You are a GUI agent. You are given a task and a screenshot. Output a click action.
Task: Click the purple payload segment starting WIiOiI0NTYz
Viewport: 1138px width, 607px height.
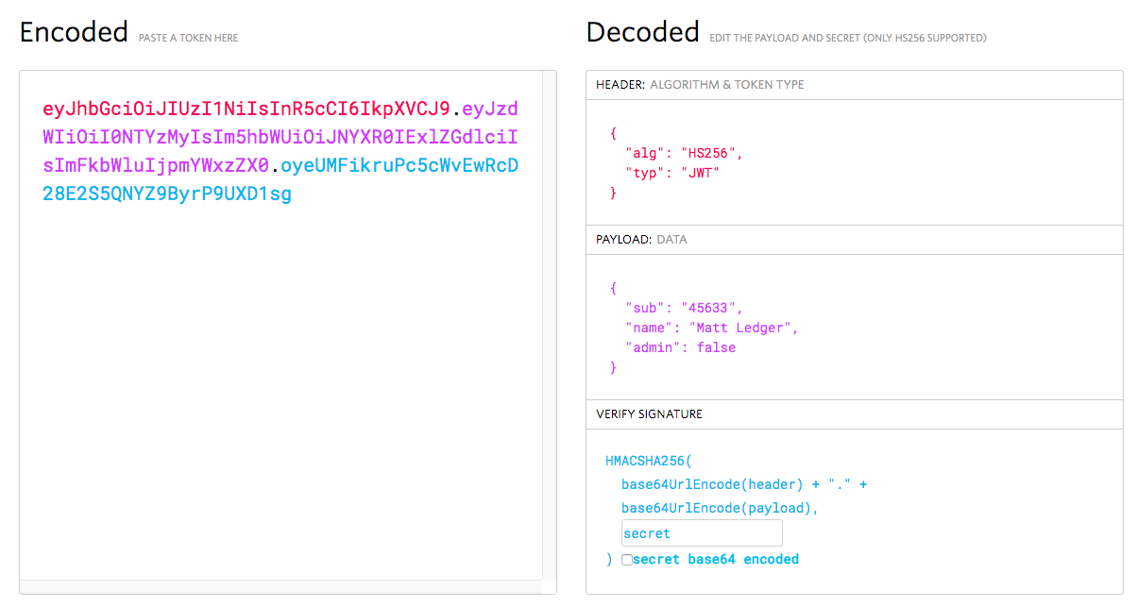pyautogui.click(x=280, y=137)
